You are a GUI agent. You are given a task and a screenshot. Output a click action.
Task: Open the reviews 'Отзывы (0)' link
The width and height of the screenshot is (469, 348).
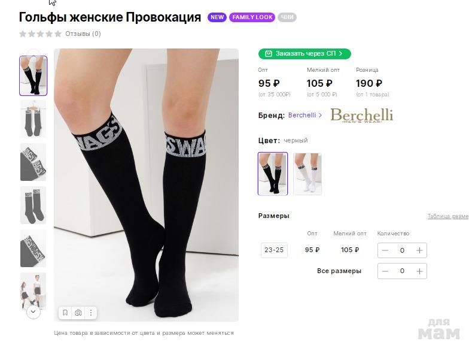coord(83,34)
